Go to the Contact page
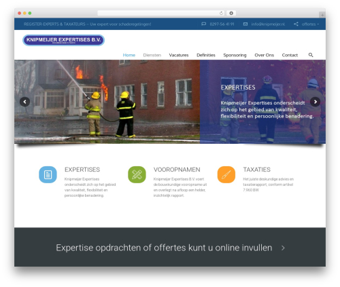This screenshot has height=287, width=340. (290, 55)
